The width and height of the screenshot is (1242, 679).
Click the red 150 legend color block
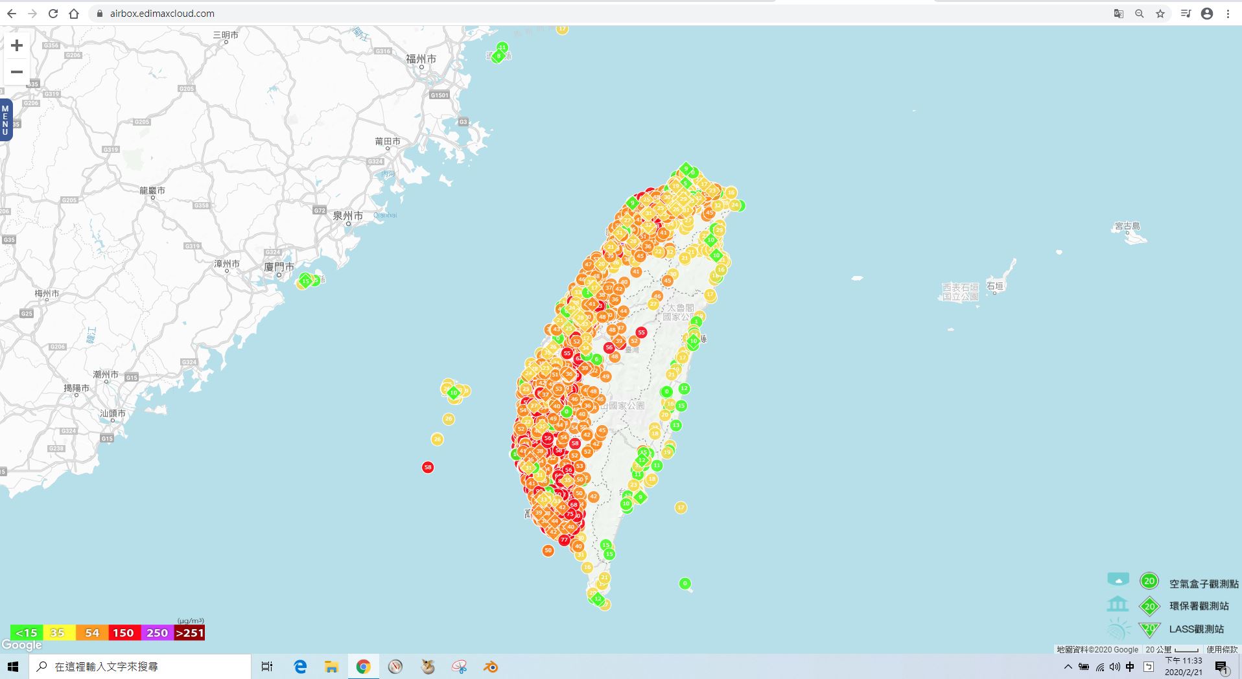click(123, 633)
